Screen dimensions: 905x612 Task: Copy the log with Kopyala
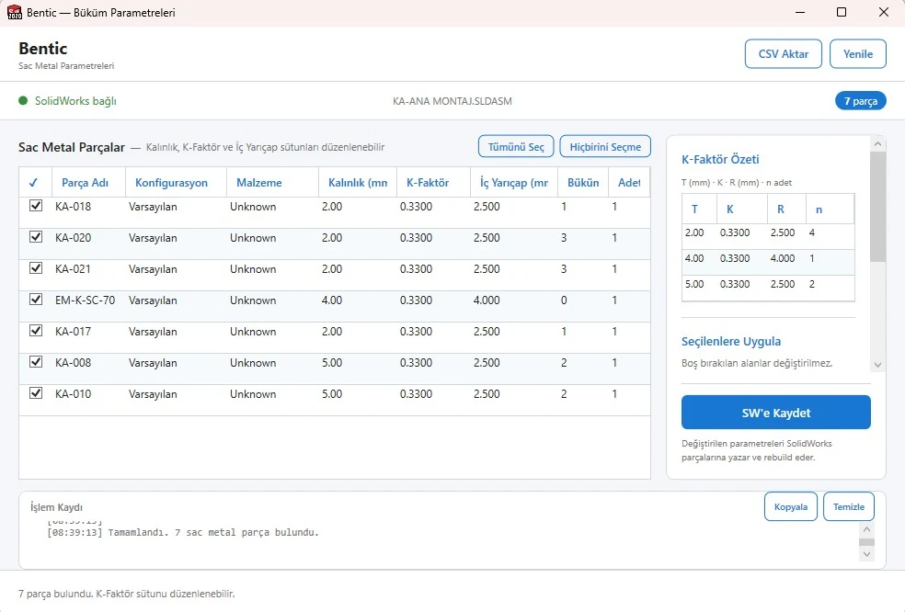(x=791, y=506)
